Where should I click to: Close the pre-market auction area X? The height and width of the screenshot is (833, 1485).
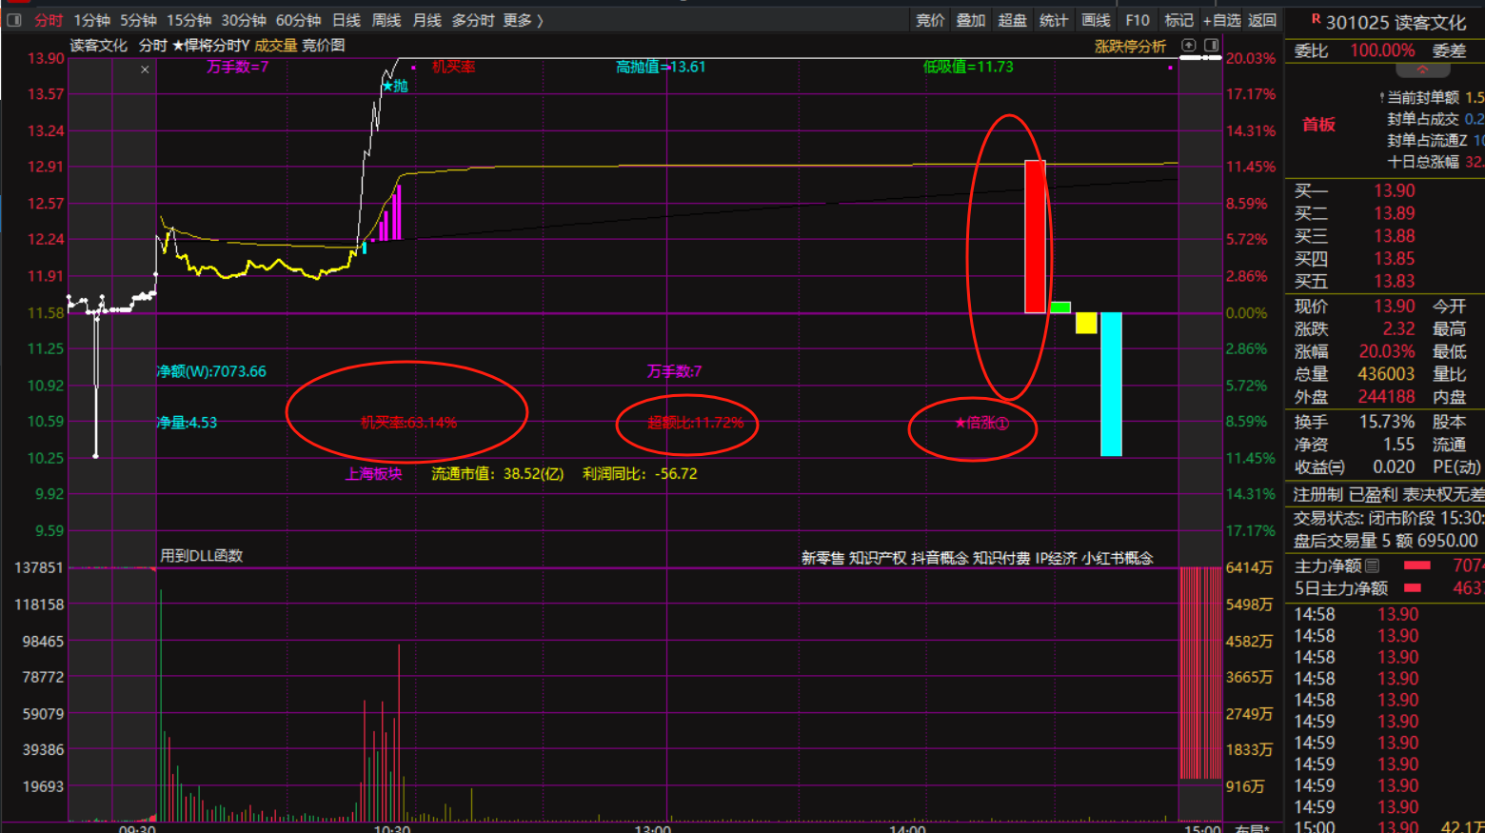tap(145, 69)
